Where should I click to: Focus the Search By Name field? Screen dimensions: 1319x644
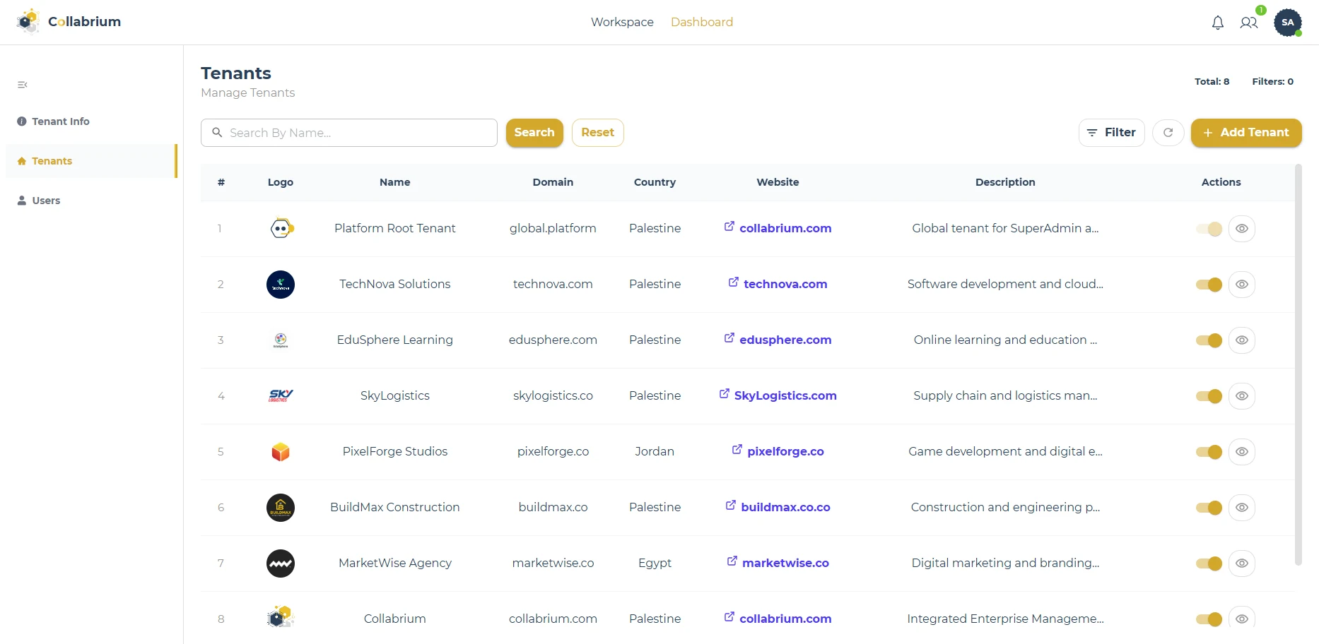(349, 133)
